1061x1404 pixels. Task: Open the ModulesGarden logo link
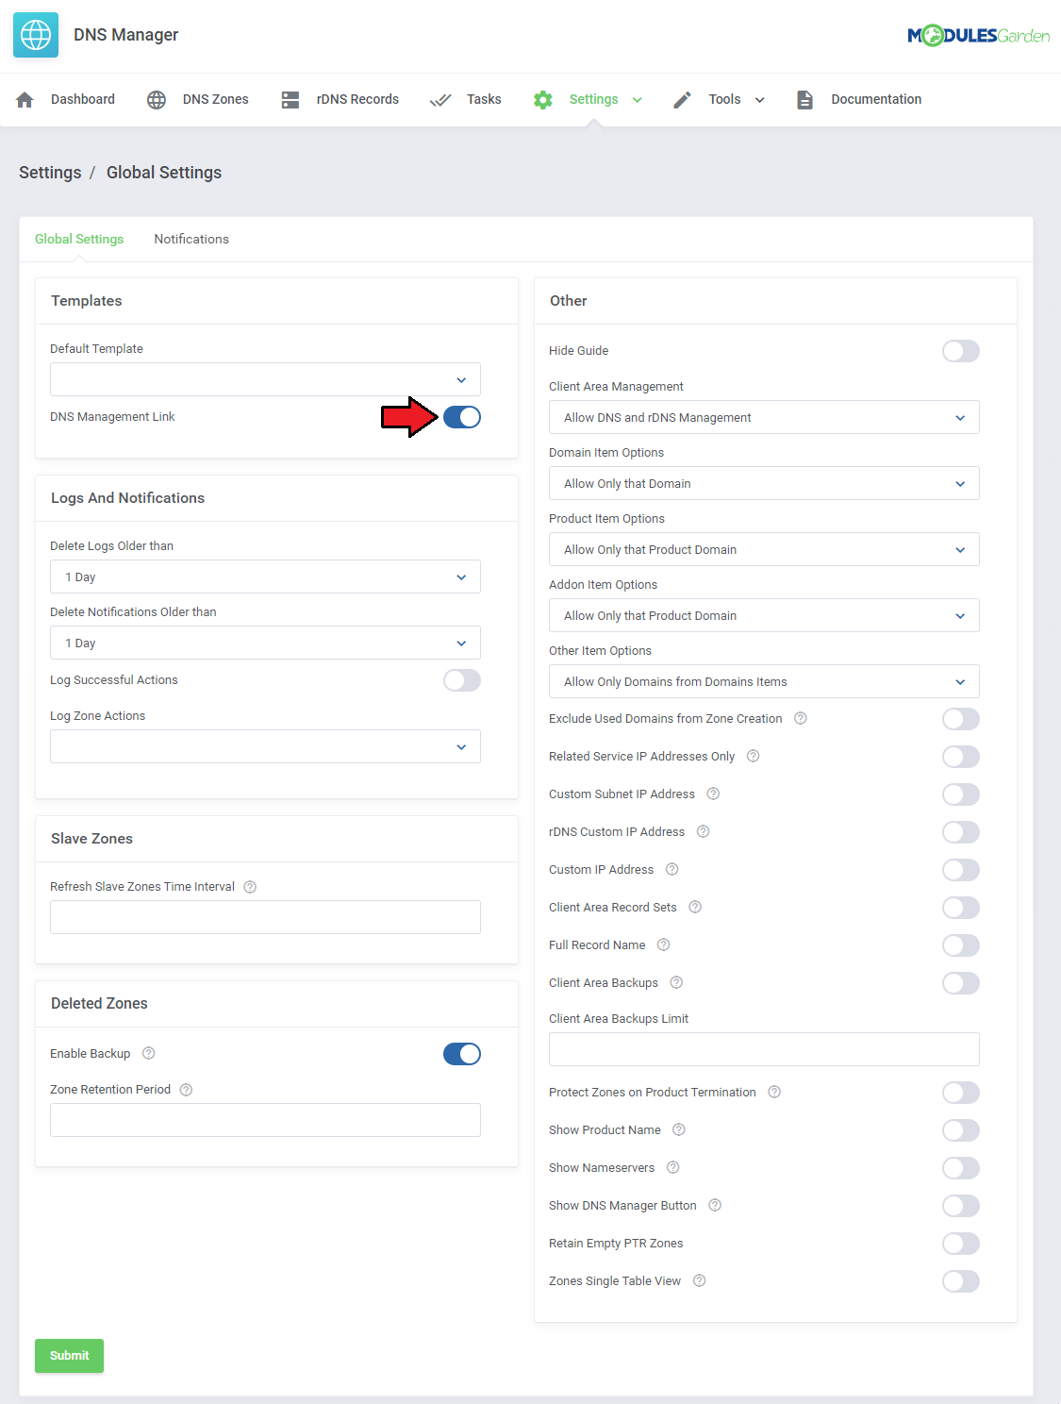pyautogui.click(x=979, y=36)
